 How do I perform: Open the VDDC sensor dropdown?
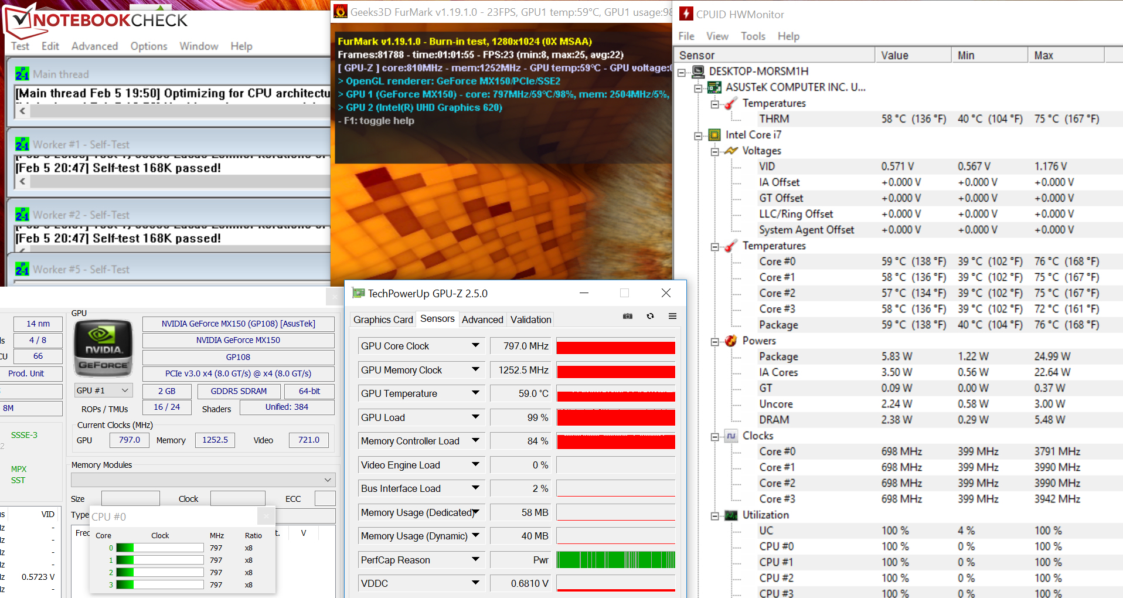(x=476, y=583)
